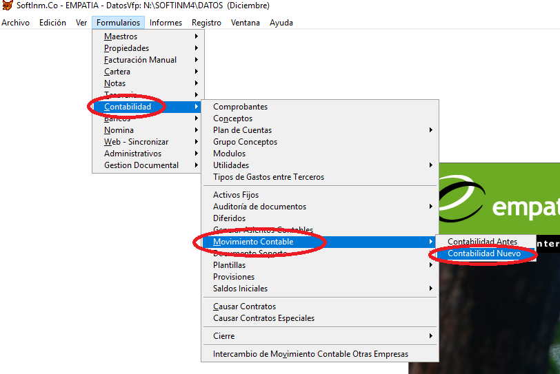
Task: Select Causar Contratos Especiales entry
Action: [320, 318]
